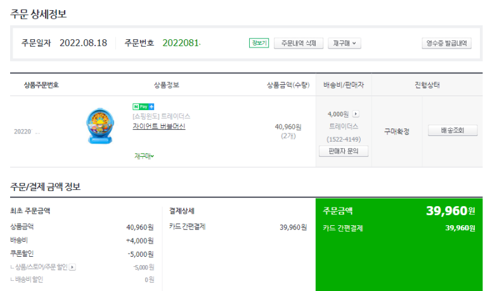Click the green 주문금액 39,960원 summary box

coord(399,245)
